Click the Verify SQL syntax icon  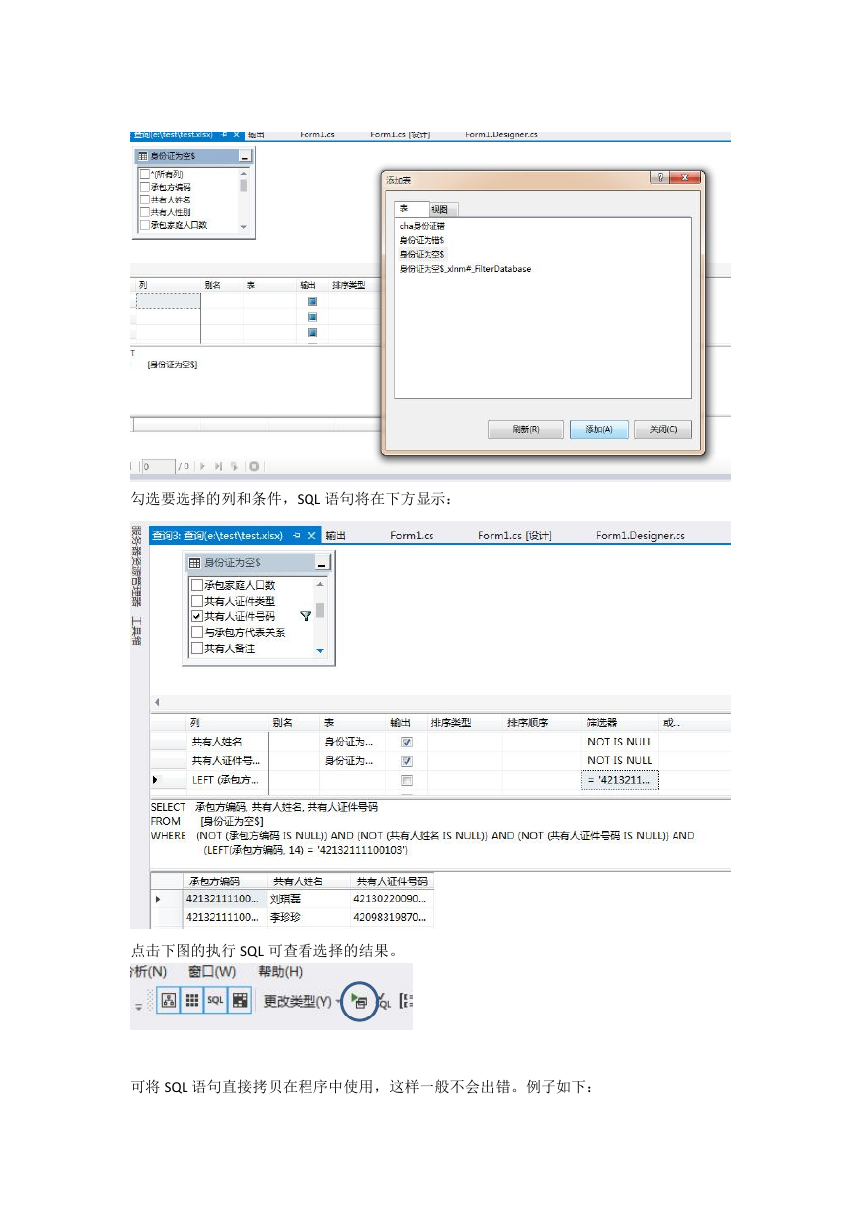(383, 1002)
